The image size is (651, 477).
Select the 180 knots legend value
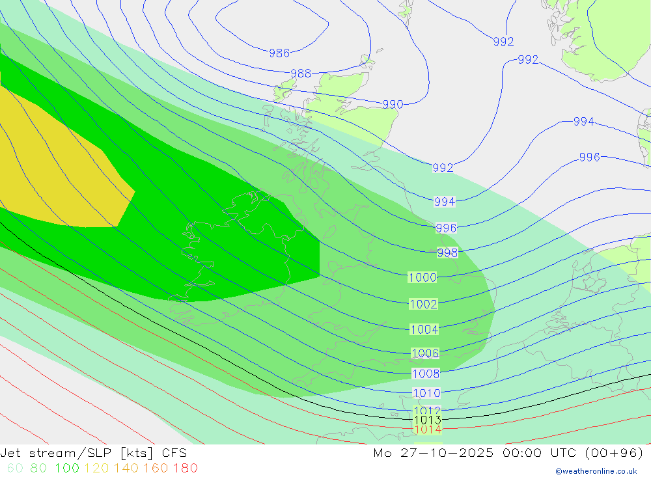[x=185, y=469]
